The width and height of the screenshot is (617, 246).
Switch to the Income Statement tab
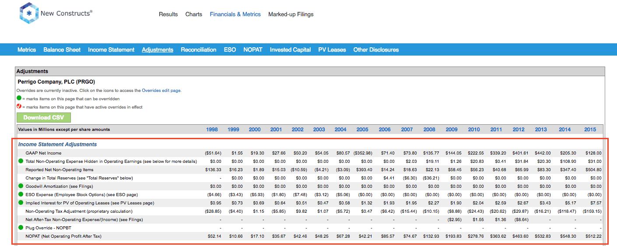pos(111,50)
